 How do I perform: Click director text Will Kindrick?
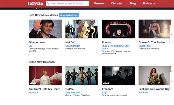pos(79,49)
